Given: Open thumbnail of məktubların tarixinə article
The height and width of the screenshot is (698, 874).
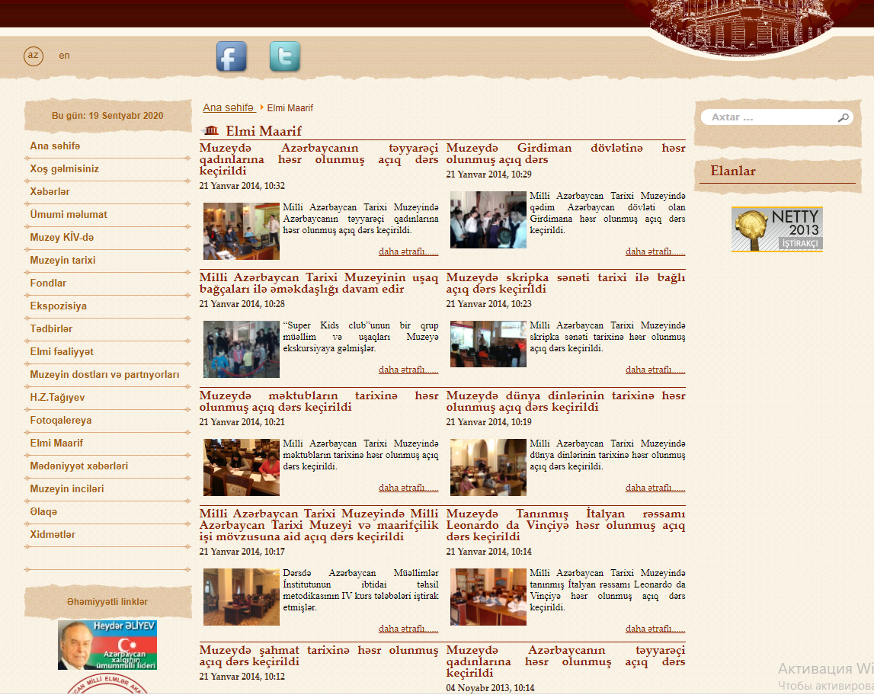Looking at the screenshot, I should (242, 467).
